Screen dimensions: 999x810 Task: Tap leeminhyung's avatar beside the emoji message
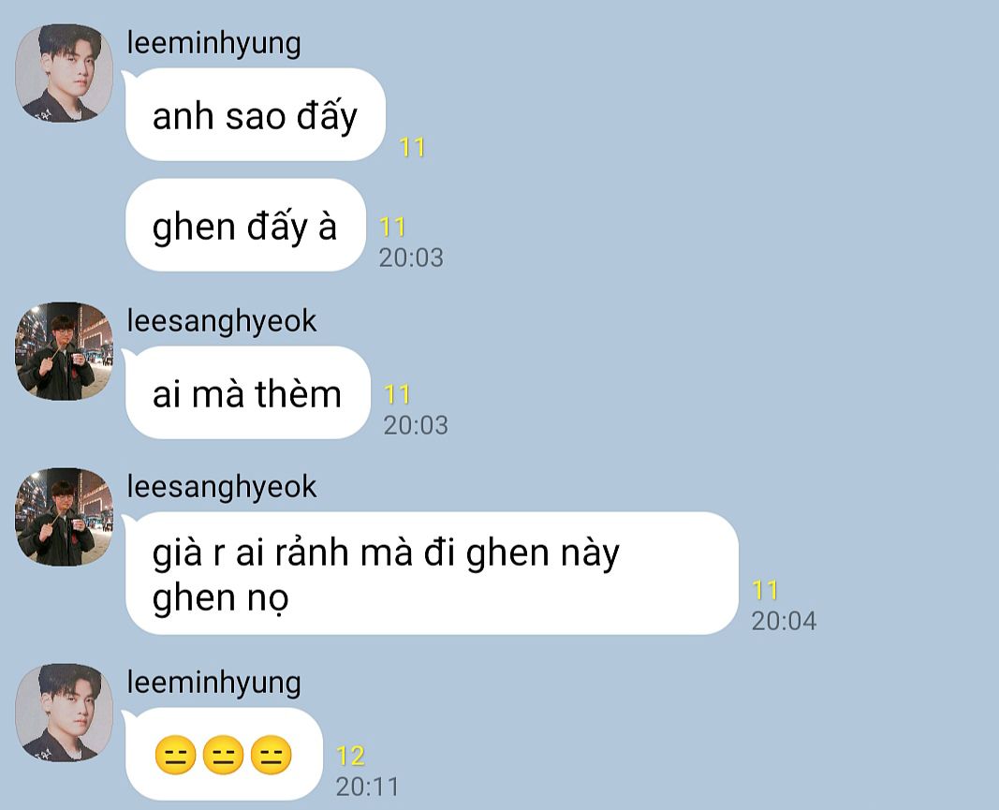[x=64, y=713]
